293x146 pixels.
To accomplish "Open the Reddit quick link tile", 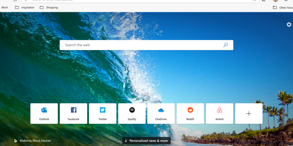I will [x=190, y=113].
